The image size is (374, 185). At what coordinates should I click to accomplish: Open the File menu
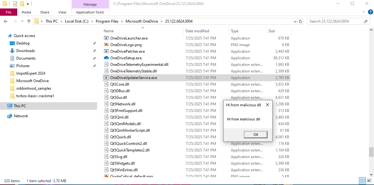coord(8,12)
